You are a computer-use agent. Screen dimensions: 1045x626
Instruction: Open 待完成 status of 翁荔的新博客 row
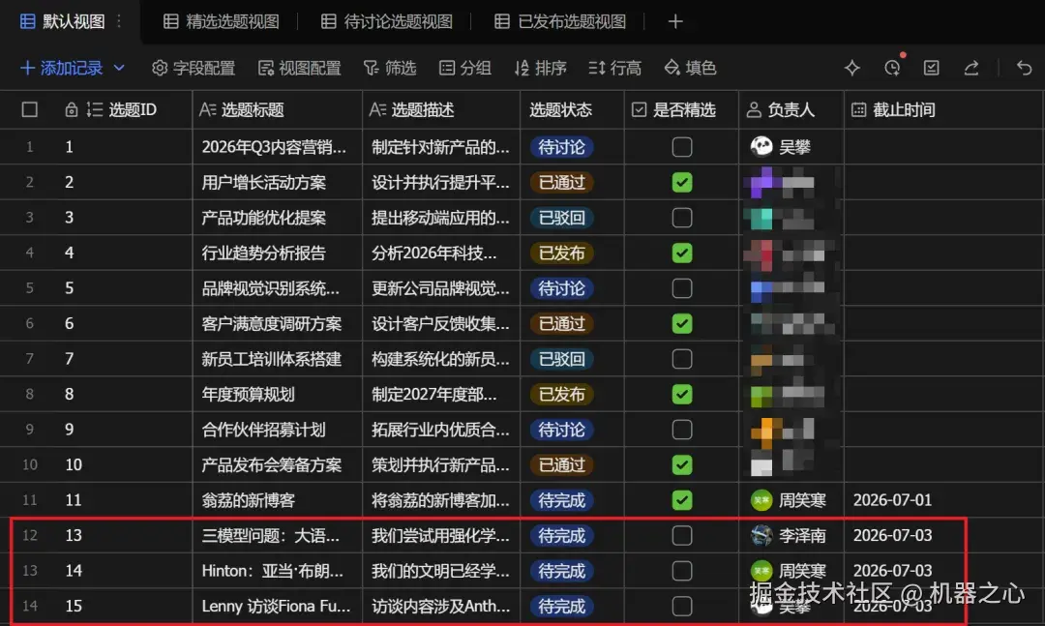click(562, 500)
